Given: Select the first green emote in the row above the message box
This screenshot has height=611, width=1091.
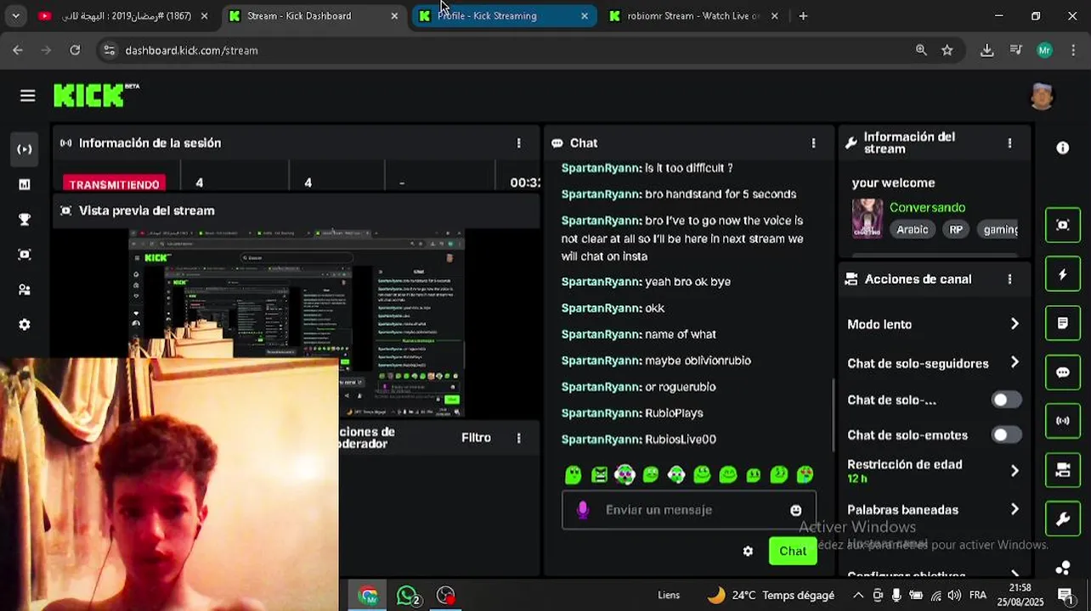Looking at the screenshot, I should 574,475.
